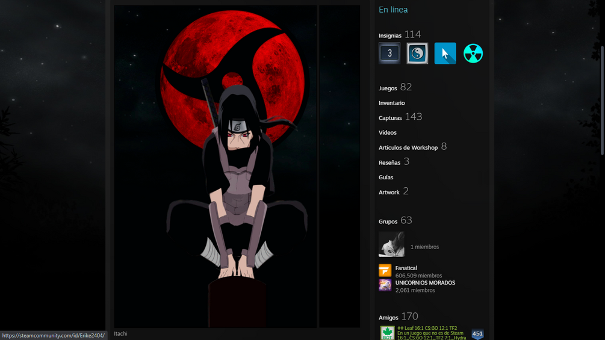
Task: Open the level 3 badge icon
Action: click(389, 53)
